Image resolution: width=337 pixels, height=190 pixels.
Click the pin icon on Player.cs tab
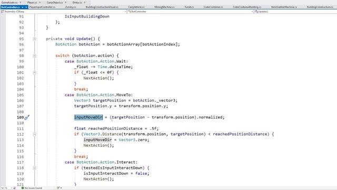(40, 2)
